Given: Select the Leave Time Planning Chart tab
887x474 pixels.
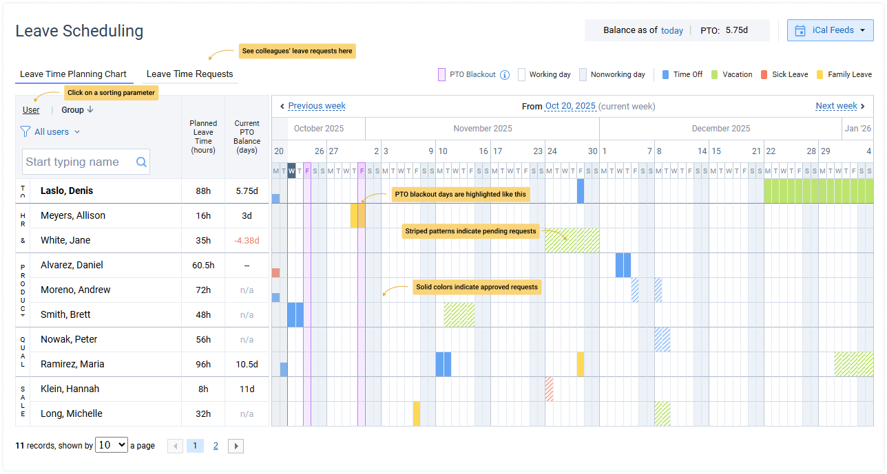Looking at the screenshot, I should (73, 74).
